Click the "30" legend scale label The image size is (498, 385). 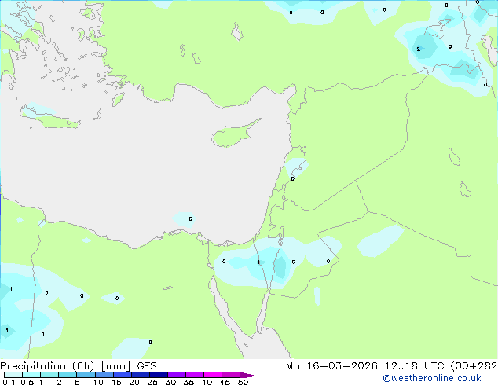(170, 382)
